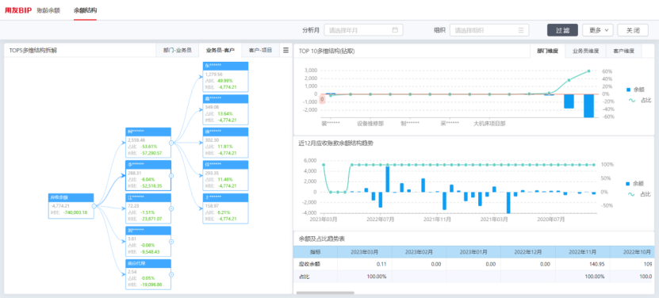This screenshot has width=659, height=298.
Task: Expand the node with value 72.23
Action: (171, 208)
